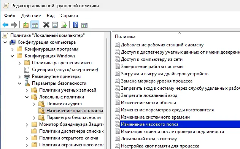Screen dimensions: 240x149
Task: Delete using the black X icon
Action: pyautogui.click(x=46, y=25)
